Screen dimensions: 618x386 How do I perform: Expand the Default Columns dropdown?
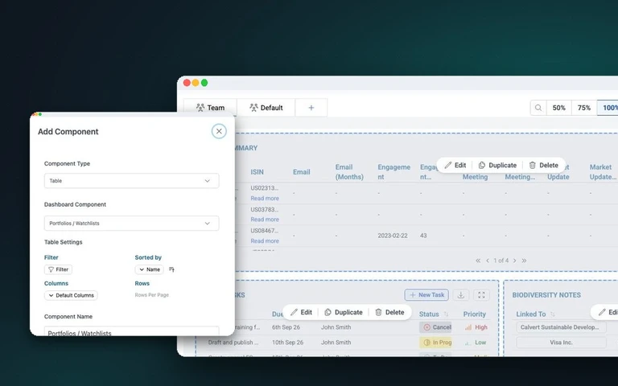click(x=71, y=295)
